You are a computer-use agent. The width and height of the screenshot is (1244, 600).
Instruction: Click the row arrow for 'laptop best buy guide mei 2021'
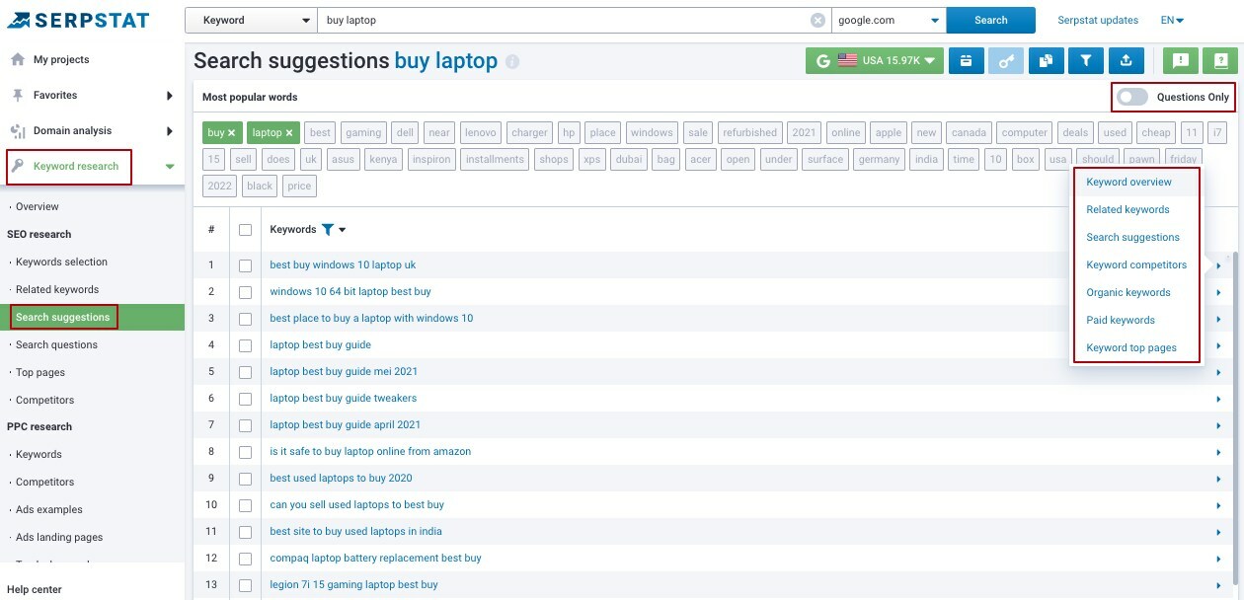click(x=1218, y=372)
